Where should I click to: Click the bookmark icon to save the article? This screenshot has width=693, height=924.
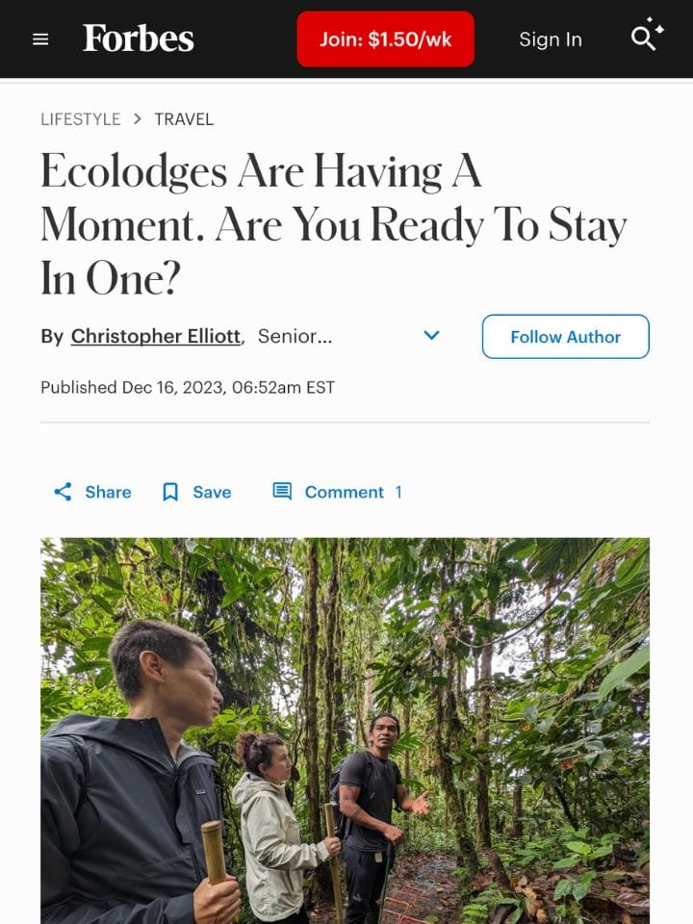[170, 492]
